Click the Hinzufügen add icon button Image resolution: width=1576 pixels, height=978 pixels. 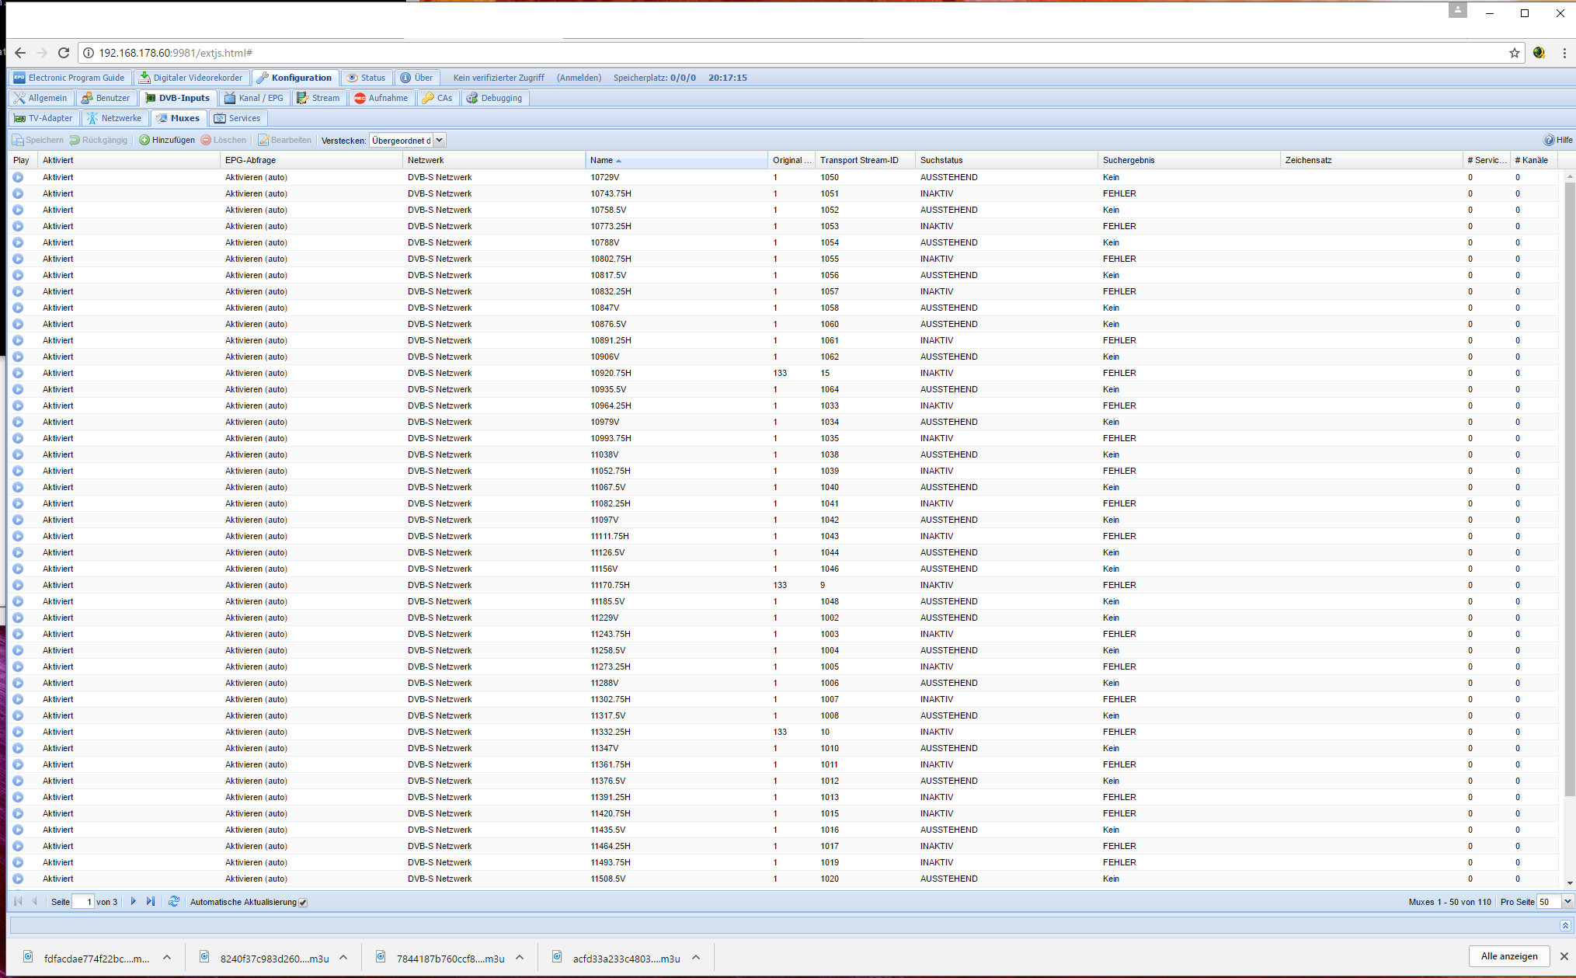coord(167,140)
